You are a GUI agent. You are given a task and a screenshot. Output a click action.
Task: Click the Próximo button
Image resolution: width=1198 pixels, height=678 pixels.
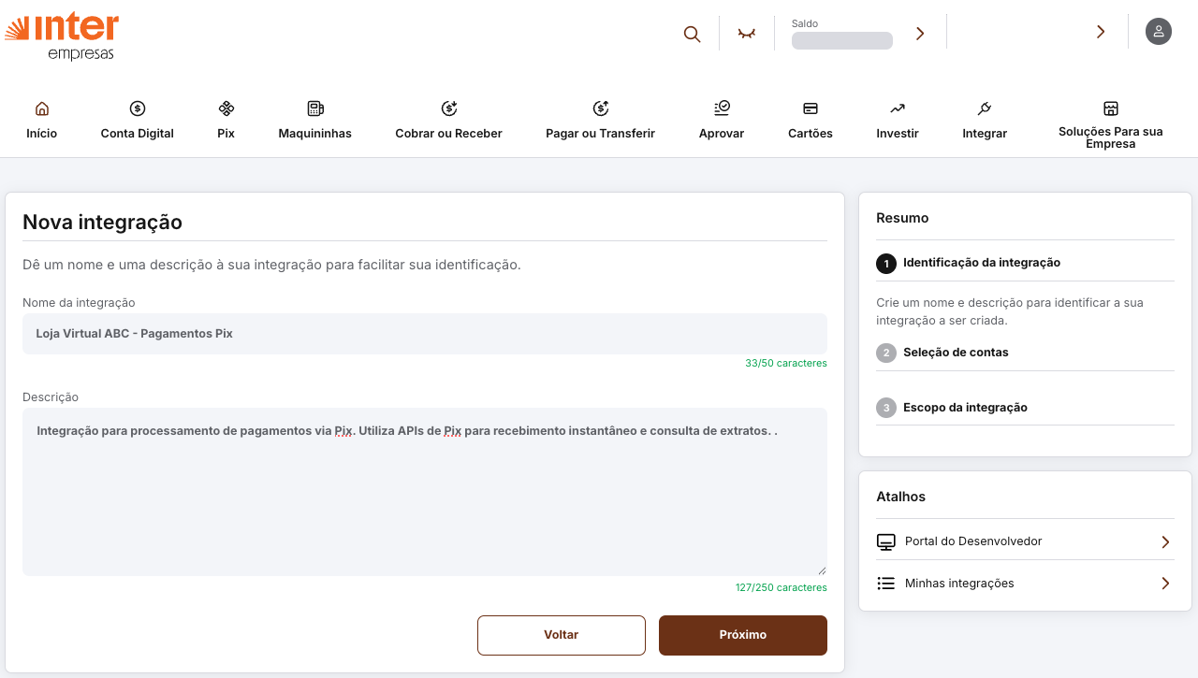743,635
